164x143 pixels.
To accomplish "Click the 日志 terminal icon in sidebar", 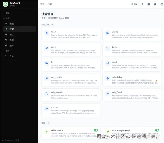I will (x=6, y=56).
